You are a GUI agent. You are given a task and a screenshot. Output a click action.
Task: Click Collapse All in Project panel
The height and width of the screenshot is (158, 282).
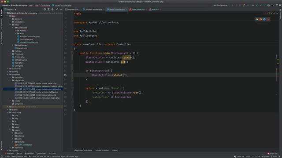(52, 9)
